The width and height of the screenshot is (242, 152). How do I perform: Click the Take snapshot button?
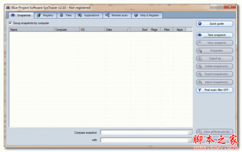(215, 35)
